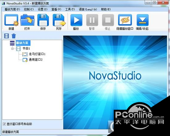Click the filmstrip icon beside 节目1
The width and height of the screenshot is (170, 136).
(18, 49)
